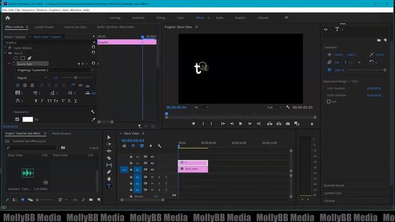The height and width of the screenshot is (222, 395).
Task: Click the Extract button in Program monitor
Action: 278,123
